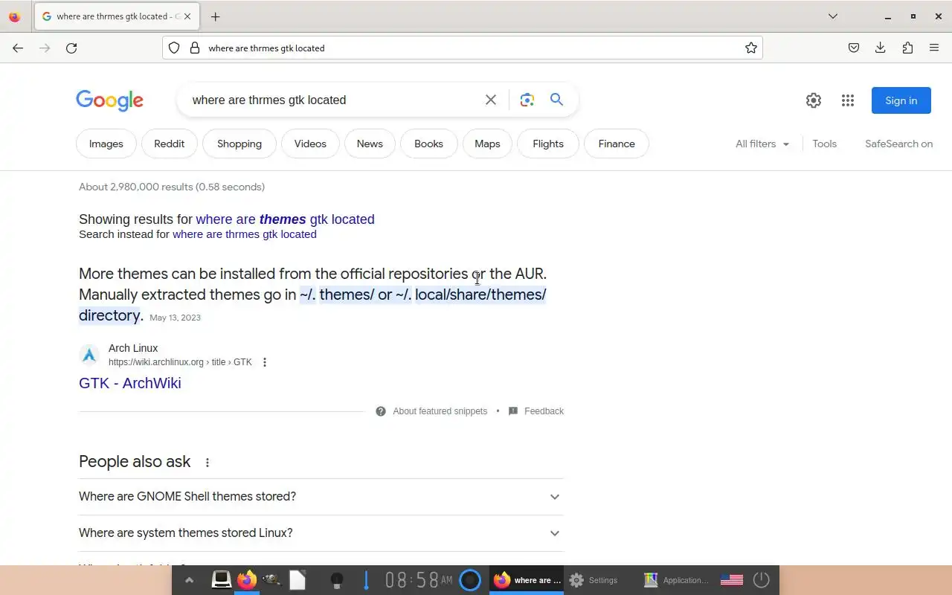
Task: Follow 'where are themes gtk located' corrected link
Action: tap(285, 219)
